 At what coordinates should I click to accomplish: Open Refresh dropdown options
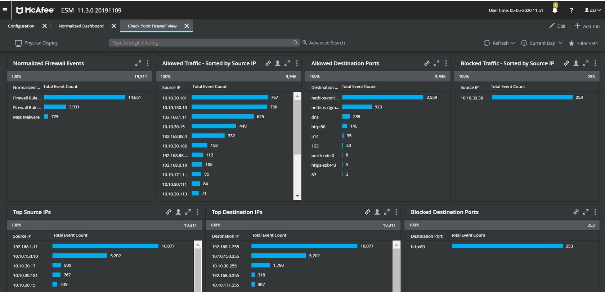[x=512, y=43]
